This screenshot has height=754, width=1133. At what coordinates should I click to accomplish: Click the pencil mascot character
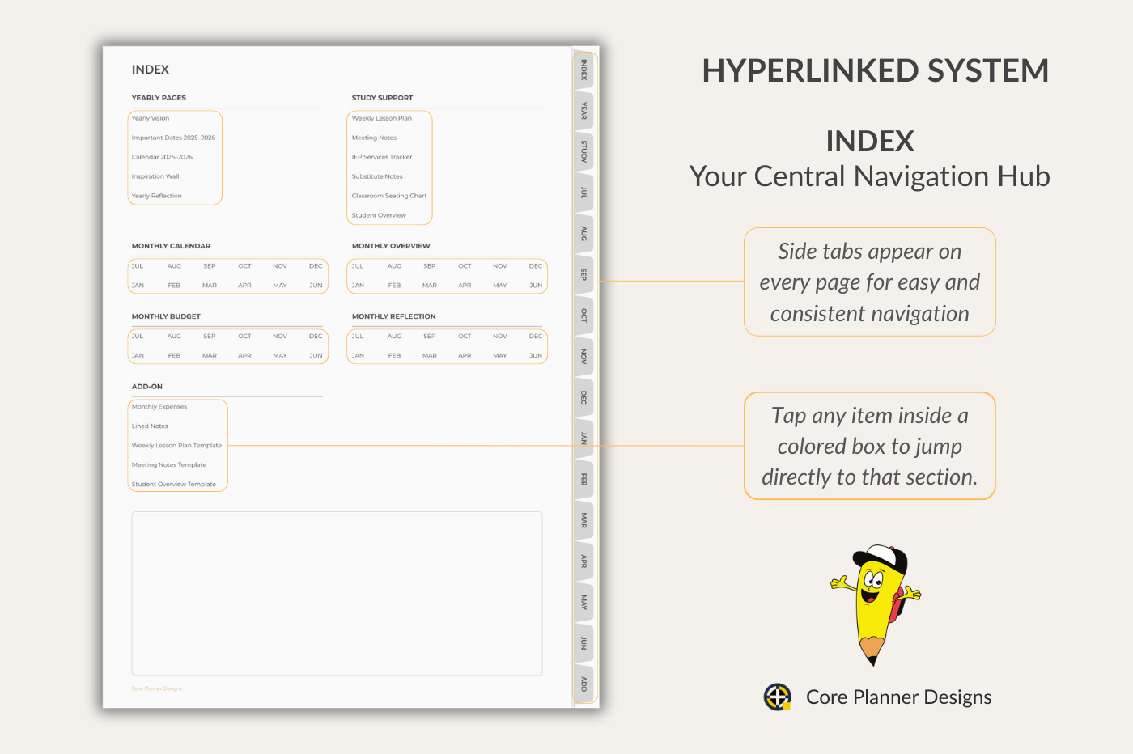pos(875,603)
